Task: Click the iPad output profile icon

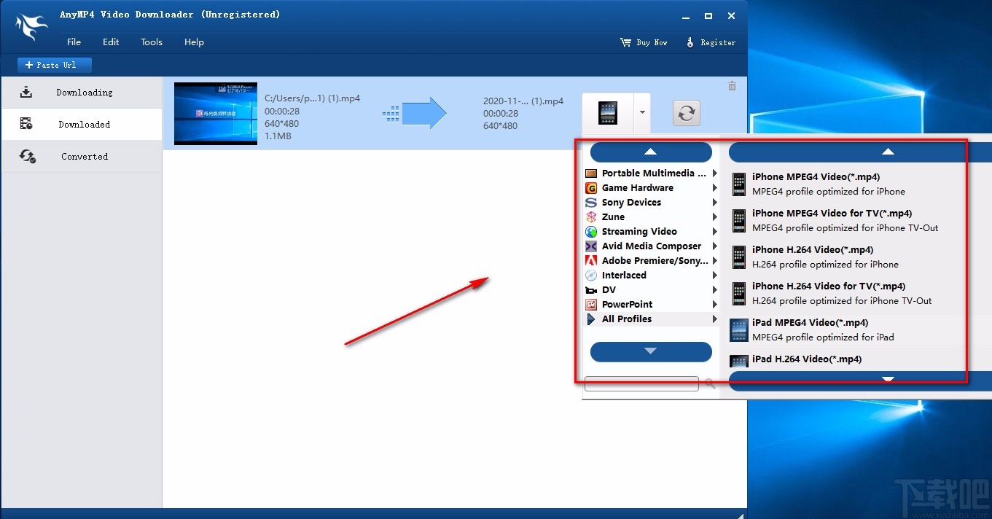Action: pyautogui.click(x=607, y=113)
